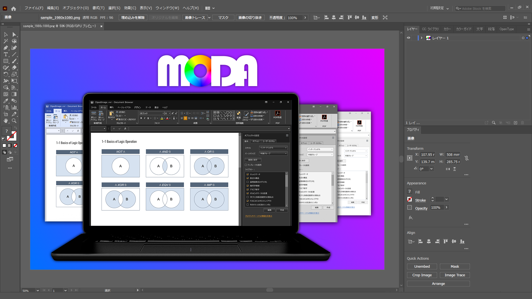Toggle visibility eye of レイヤー 1

[x=408, y=38]
